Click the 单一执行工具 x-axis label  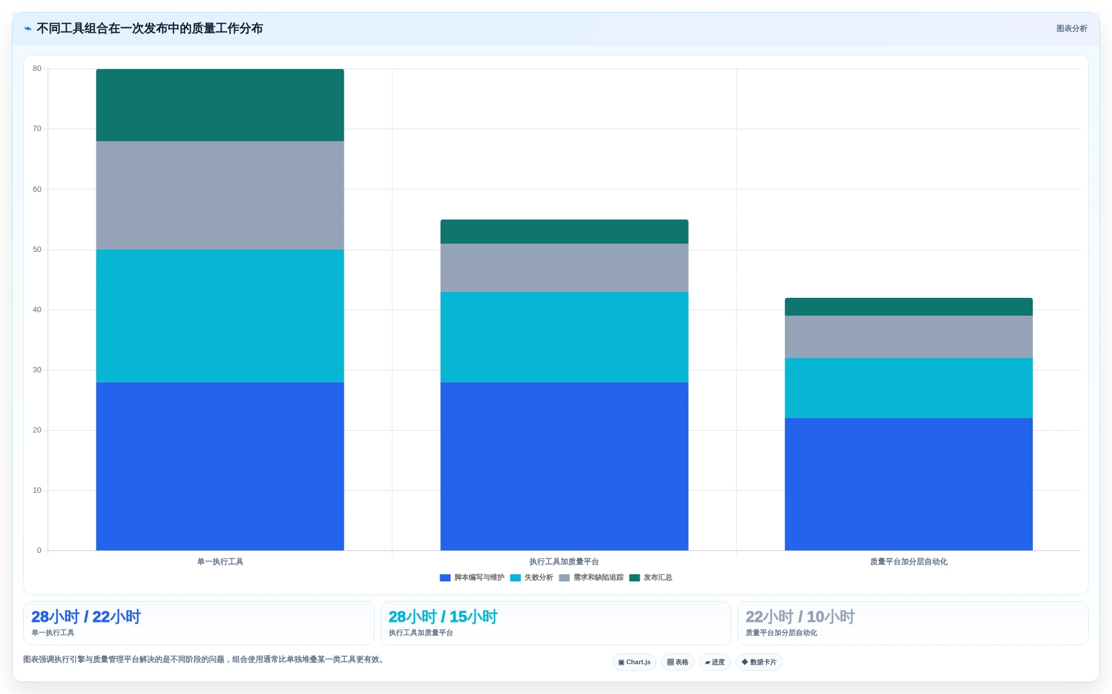(220, 562)
